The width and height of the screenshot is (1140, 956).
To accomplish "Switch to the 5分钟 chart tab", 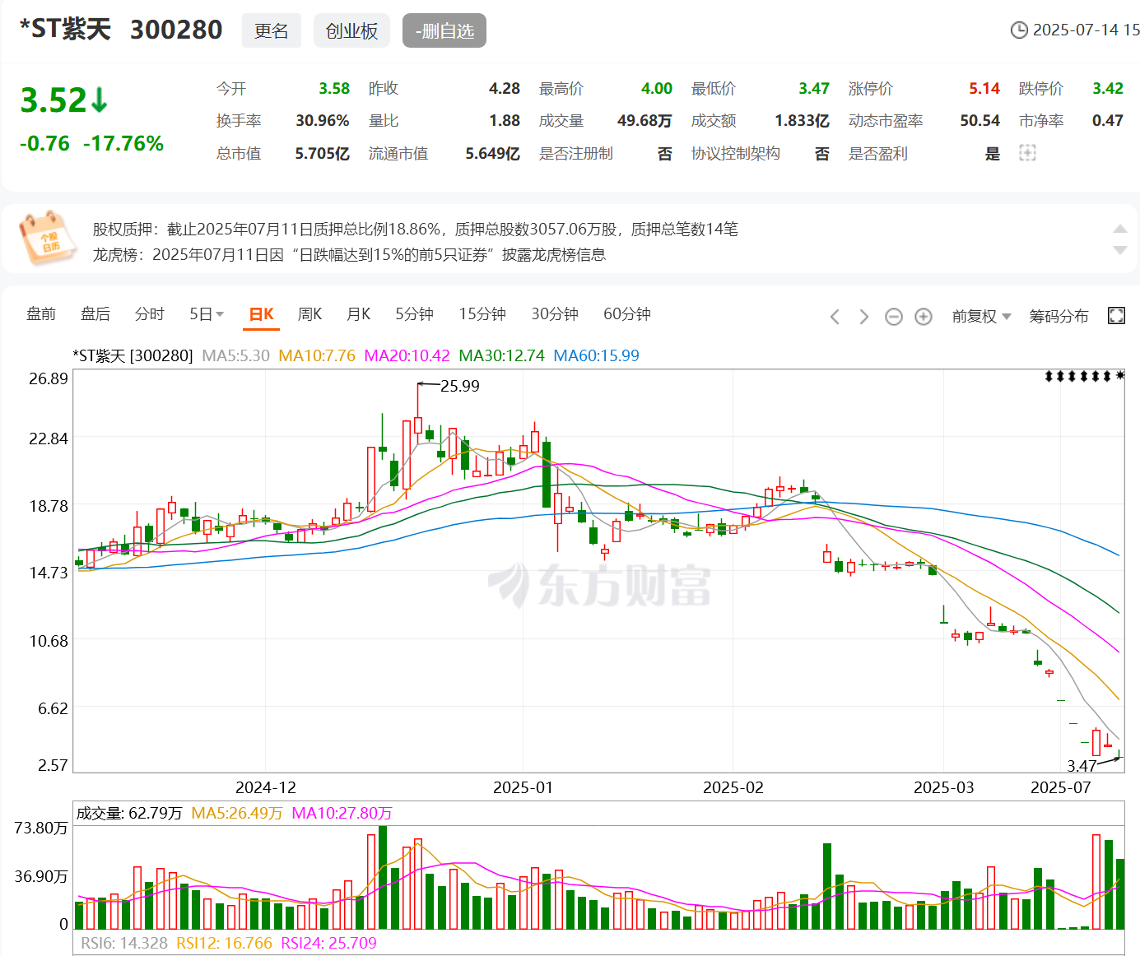I will [x=414, y=314].
